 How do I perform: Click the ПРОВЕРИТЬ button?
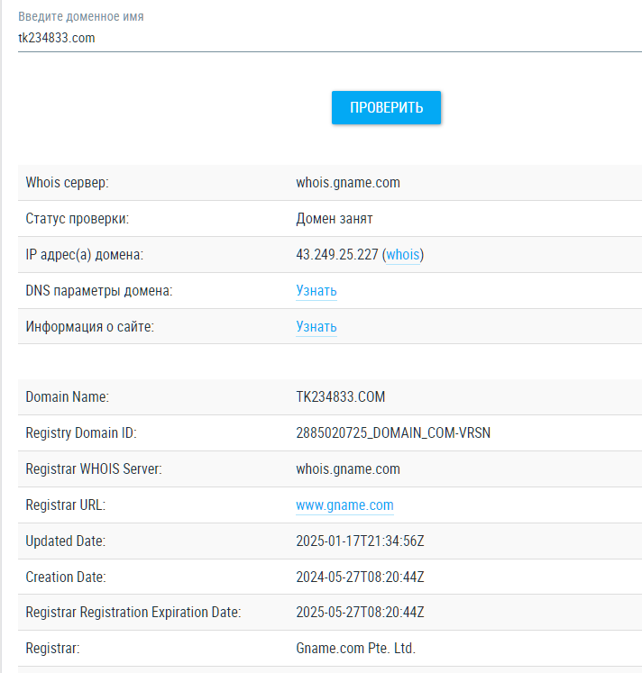pyautogui.click(x=386, y=108)
